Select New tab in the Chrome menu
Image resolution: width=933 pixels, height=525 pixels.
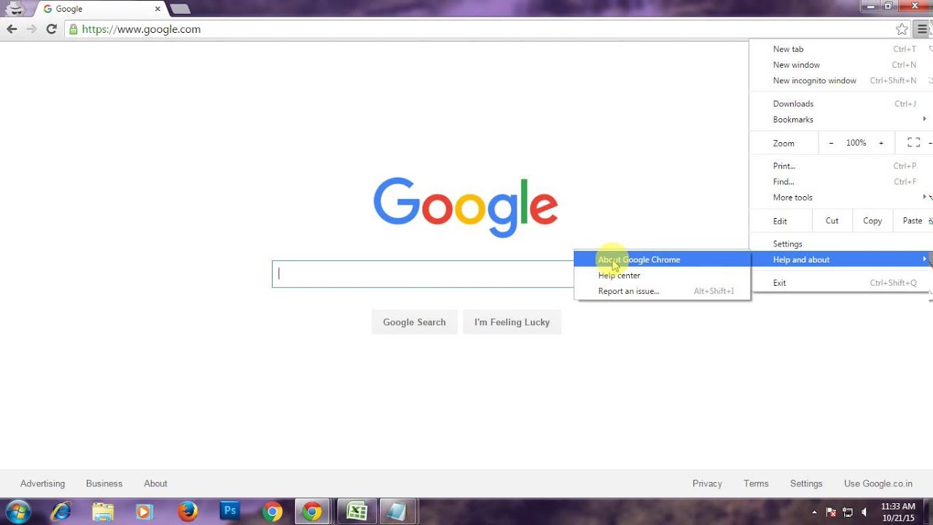click(x=841, y=49)
